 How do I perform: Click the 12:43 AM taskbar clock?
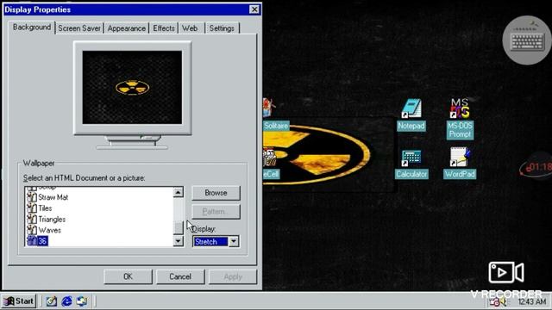click(532, 301)
